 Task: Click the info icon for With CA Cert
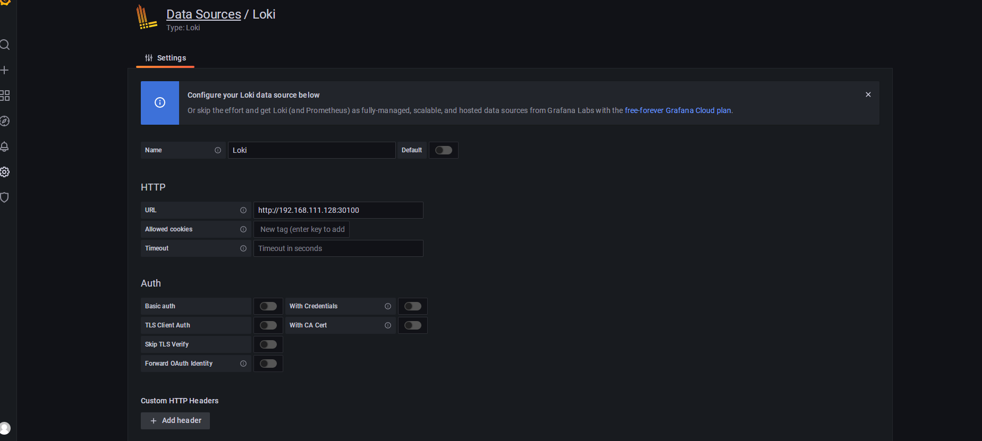(388, 325)
